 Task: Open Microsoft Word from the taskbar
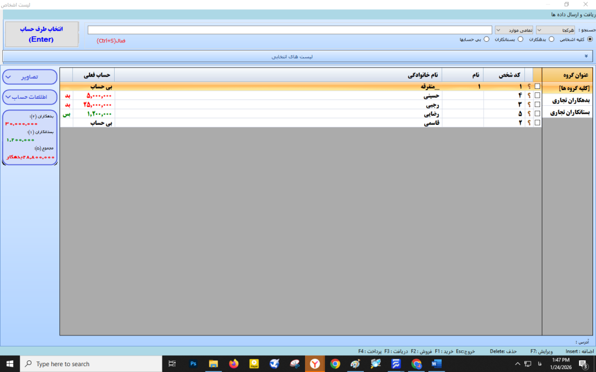(x=437, y=364)
